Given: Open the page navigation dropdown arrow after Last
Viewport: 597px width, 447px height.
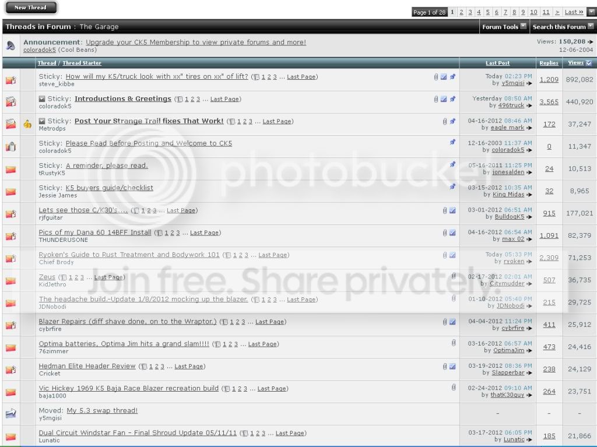Looking at the screenshot, I should tap(591, 12).
